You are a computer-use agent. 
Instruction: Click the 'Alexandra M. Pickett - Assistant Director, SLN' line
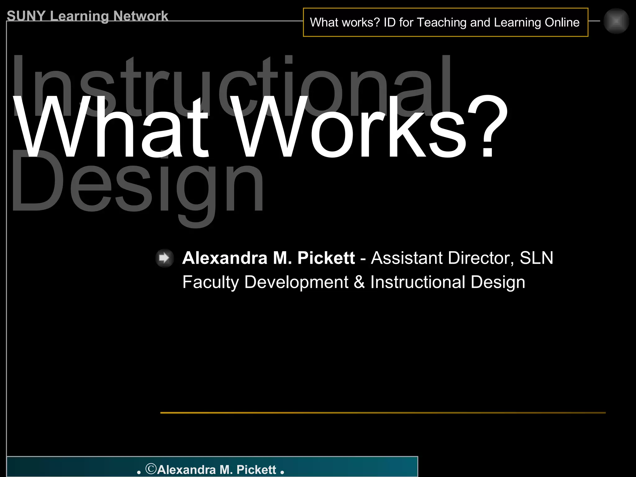tap(368, 258)
